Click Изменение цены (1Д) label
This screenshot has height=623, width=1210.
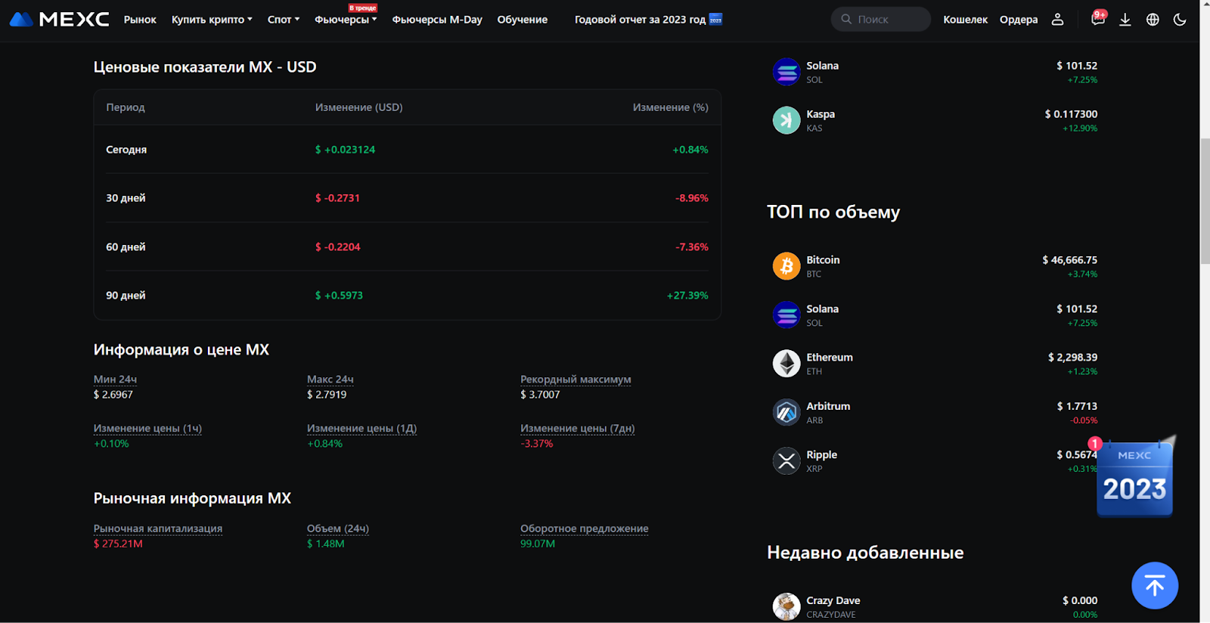(x=361, y=429)
